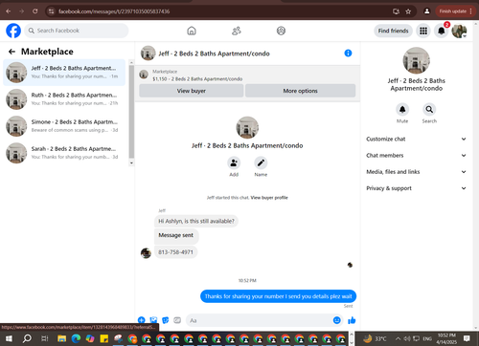Click the 'Message sent' bubble
Screen dimensions: 479x346
176,236
